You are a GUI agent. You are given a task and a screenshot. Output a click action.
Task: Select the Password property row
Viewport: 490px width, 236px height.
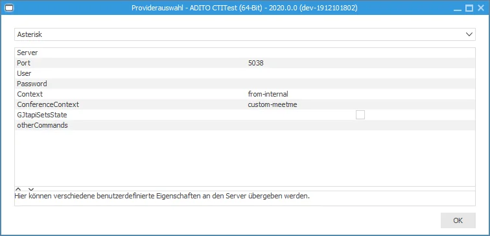(245, 84)
